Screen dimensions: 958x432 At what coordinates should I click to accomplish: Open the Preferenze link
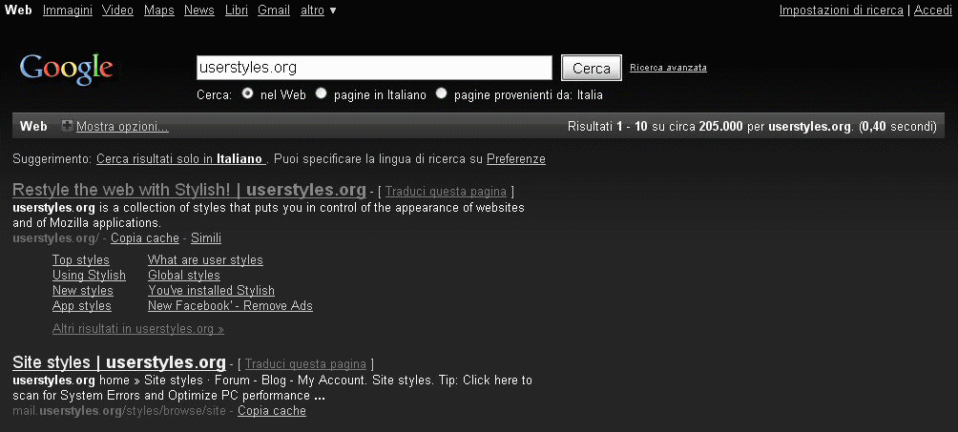click(516, 159)
